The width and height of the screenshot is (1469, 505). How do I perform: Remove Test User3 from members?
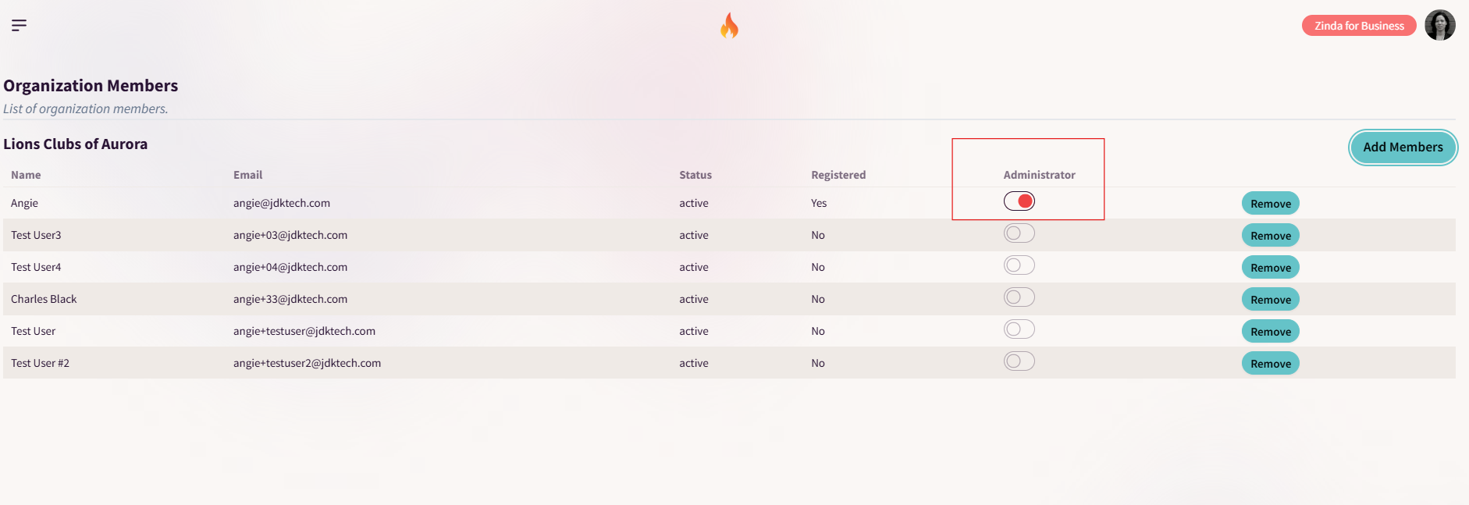1270,235
